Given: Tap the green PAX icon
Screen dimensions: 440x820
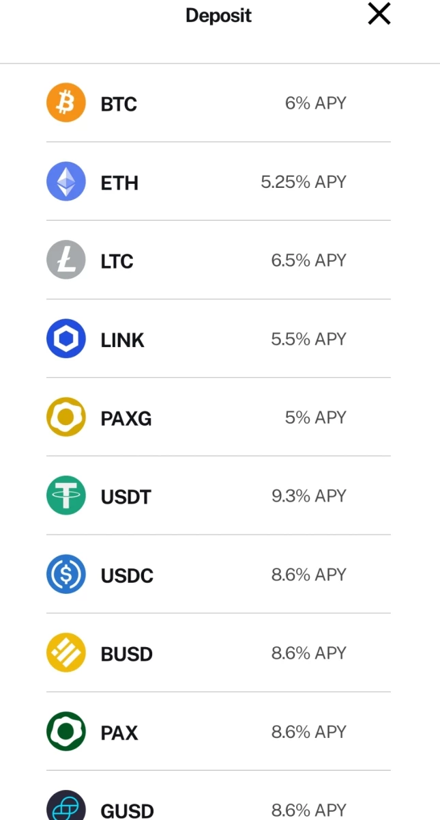Looking at the screenshot, I should click(x=66, y=731).
